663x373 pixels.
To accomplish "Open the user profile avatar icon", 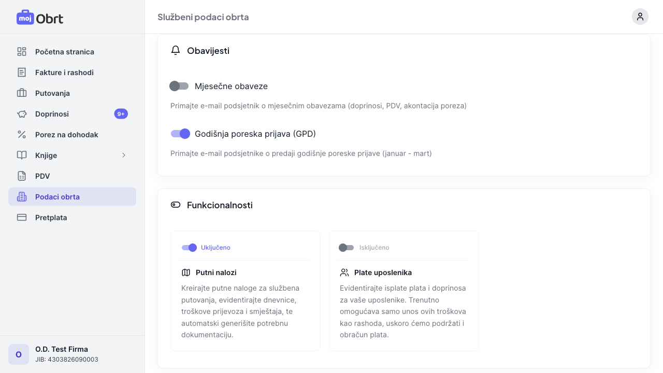I will pyautogui.click(x=640, y=17).
